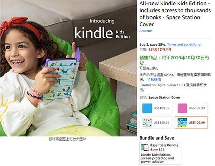Viewport: 215px width, 166px height.
Task: Click the Space Station US$109.99 price label
Action: 197,123
